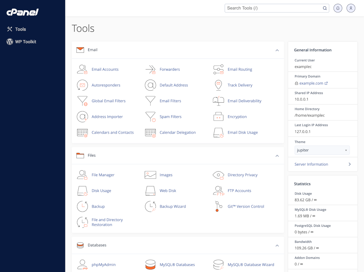364x272 pixels.
Task: Click the notifications bell icon
Action: tap(338, 8)
